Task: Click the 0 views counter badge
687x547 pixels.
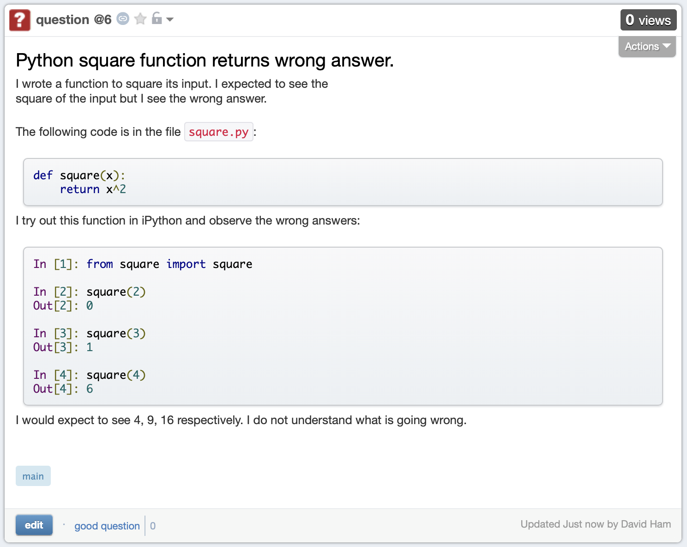Action: [x=648, y=20]
